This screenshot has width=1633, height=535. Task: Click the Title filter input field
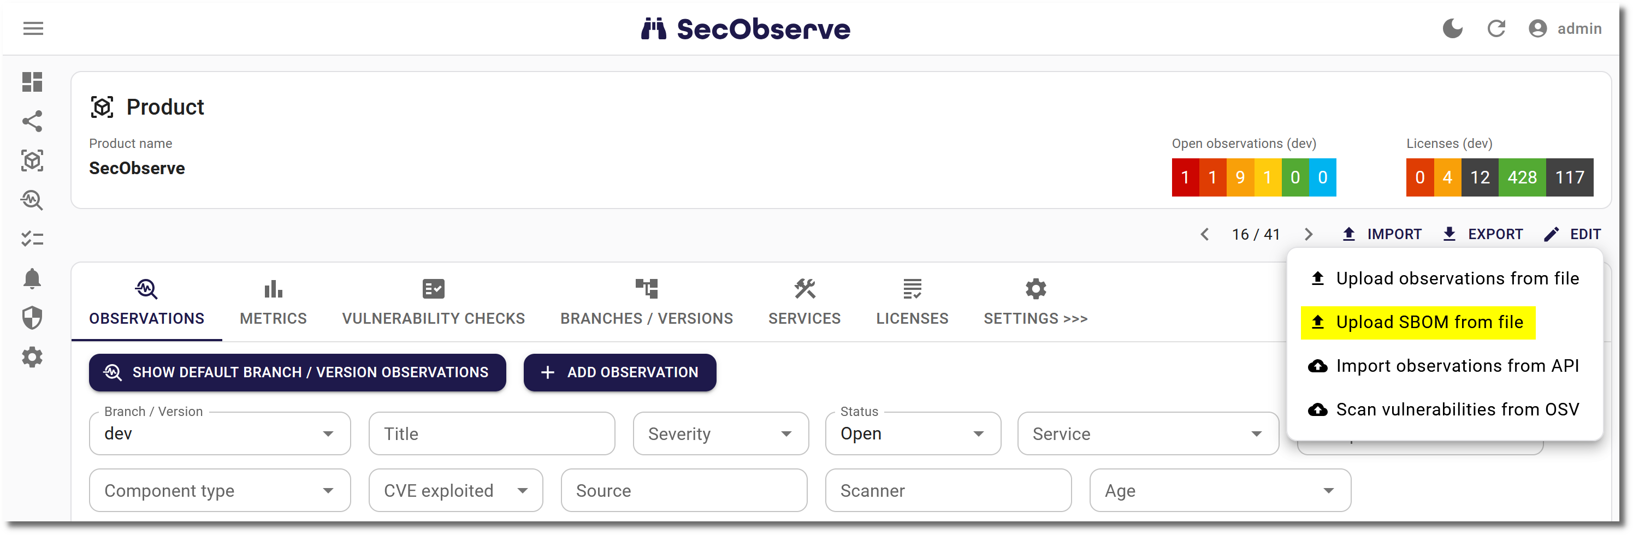pos(492,433)
